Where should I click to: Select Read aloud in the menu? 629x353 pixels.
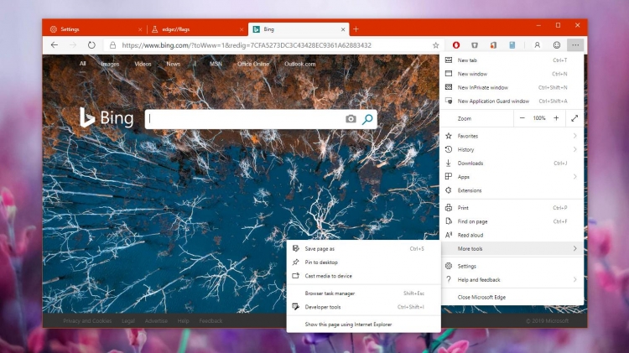click(512, 235)
